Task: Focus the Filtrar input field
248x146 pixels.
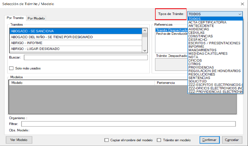Action: 128,124
